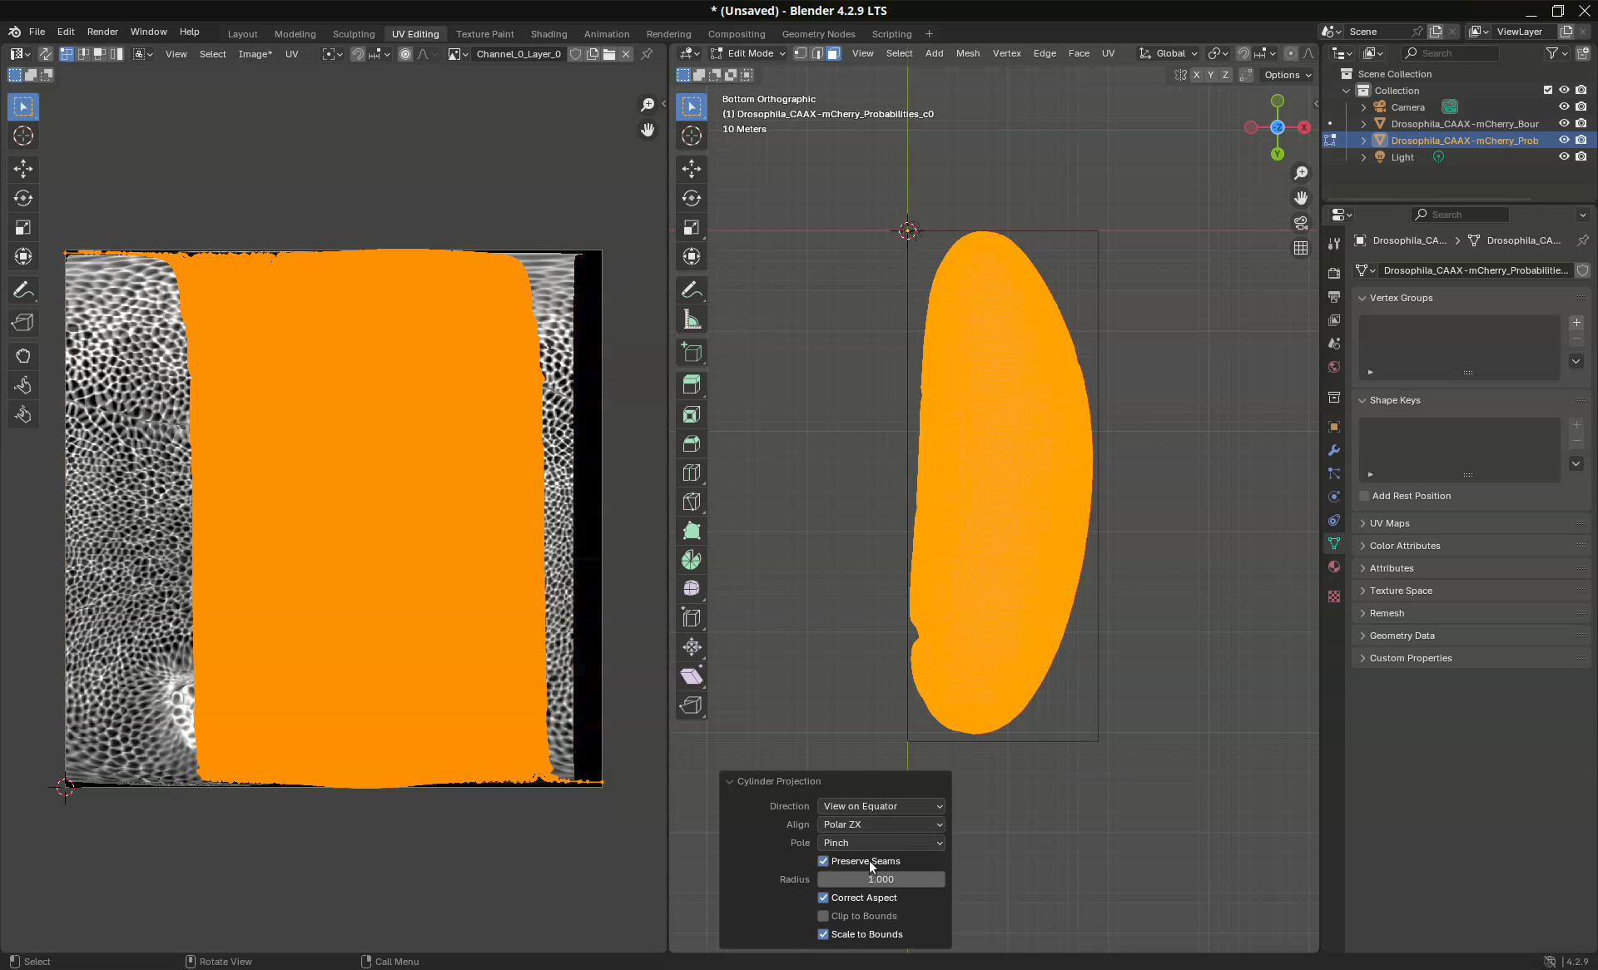
Task: Open the Mesh menu in 3D viewport
Action: pyautogui.click(x=967, y=53)
